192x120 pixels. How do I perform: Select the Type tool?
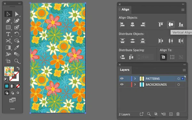8,34
